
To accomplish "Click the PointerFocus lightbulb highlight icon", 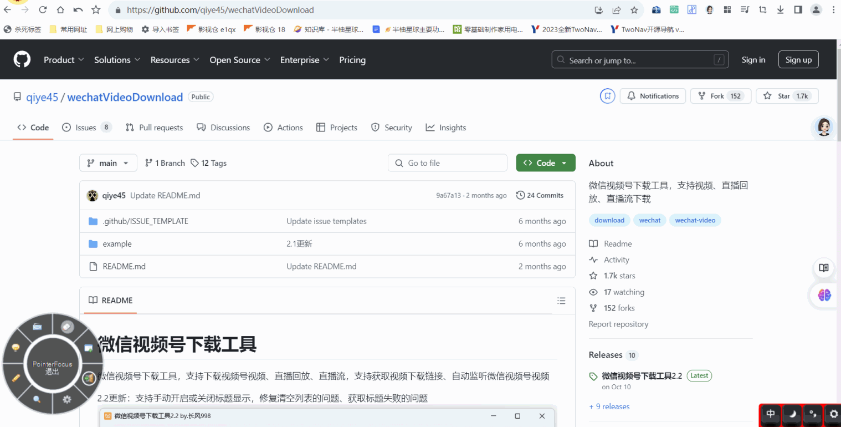I will 16,348.
